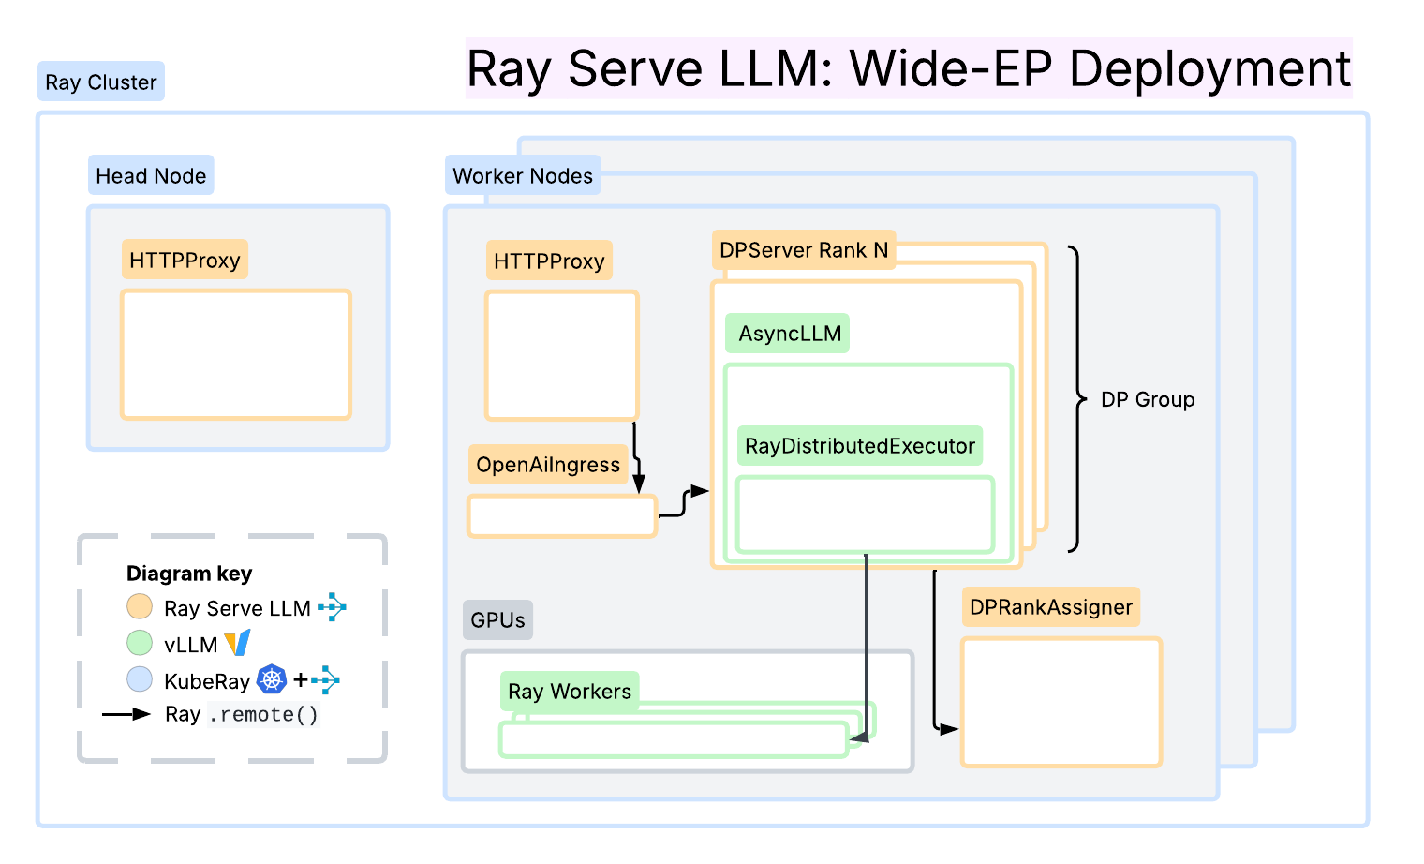1424x864 pixels.
Task: Click the vLLM logo icon in key
Action: click(238, 644)
